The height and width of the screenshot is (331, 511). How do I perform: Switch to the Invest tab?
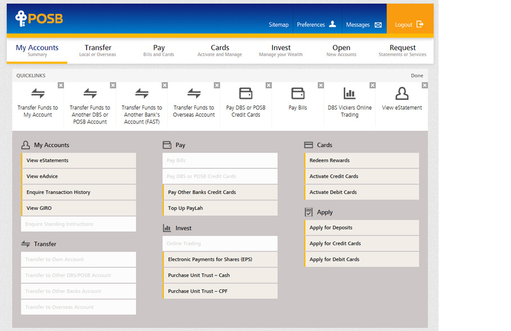(x=281, y=50)
